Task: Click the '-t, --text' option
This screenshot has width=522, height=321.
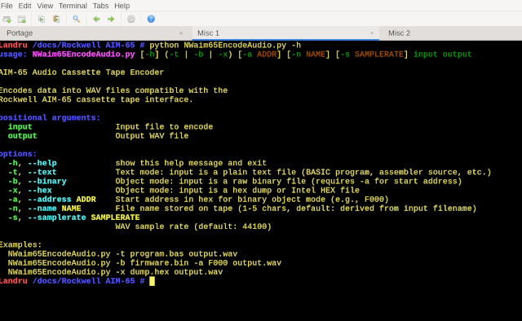Action: point(33,172)
